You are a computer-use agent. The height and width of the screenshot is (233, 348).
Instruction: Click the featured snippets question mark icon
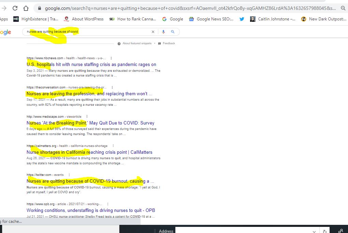click(119, 44)
